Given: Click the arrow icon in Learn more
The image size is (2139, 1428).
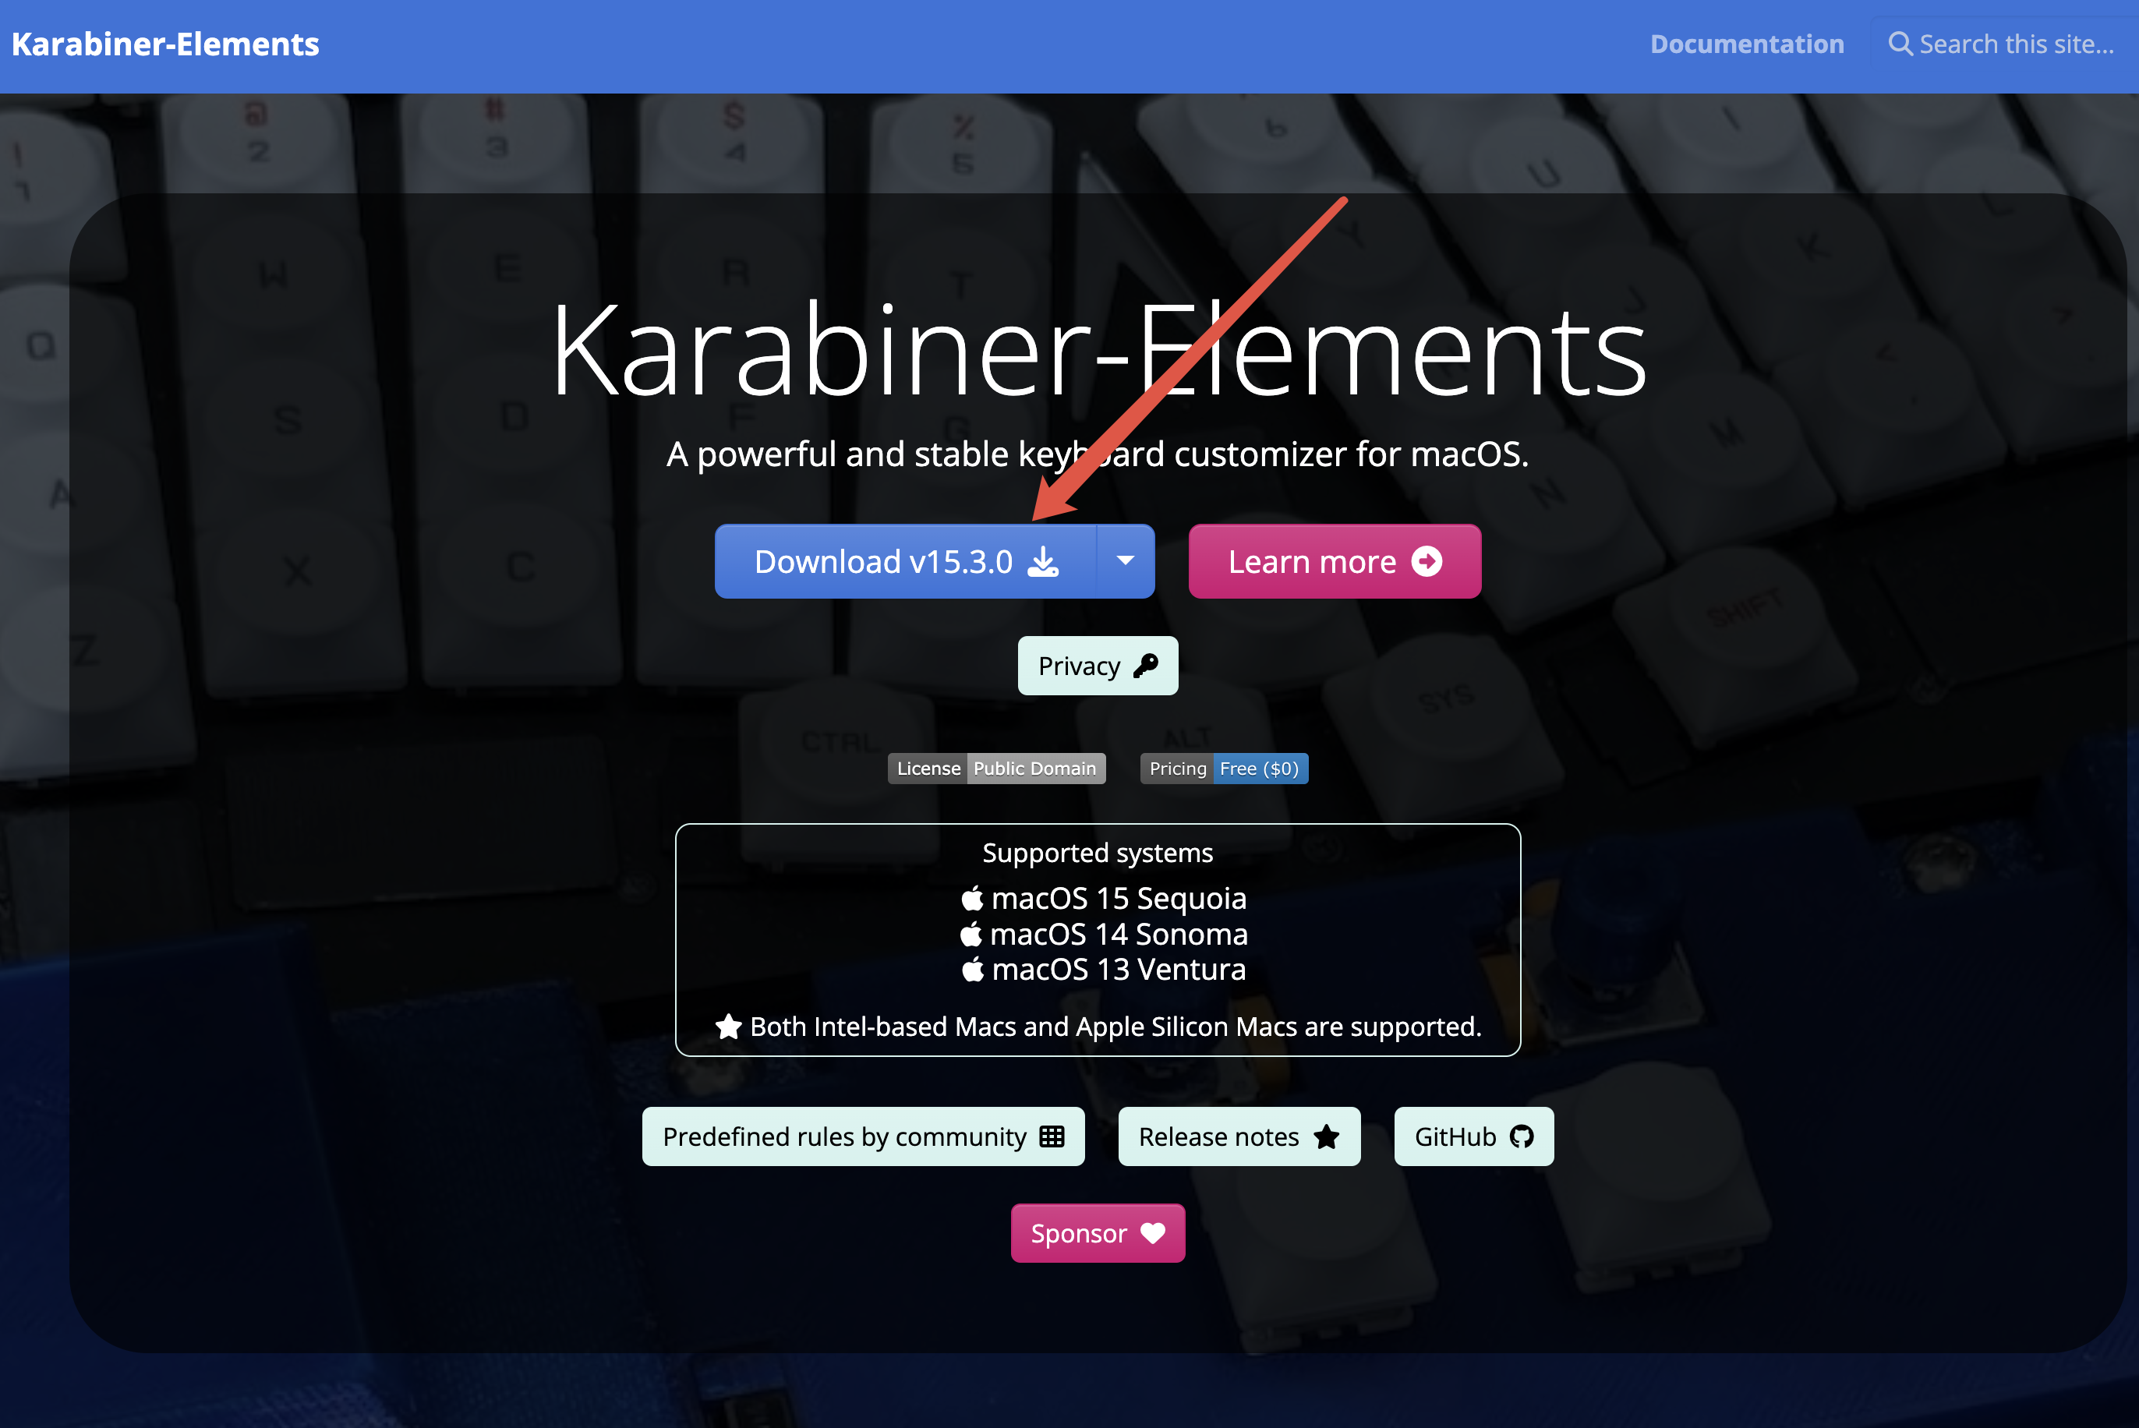Looking at the screenshot, I should click(1426, 562).
